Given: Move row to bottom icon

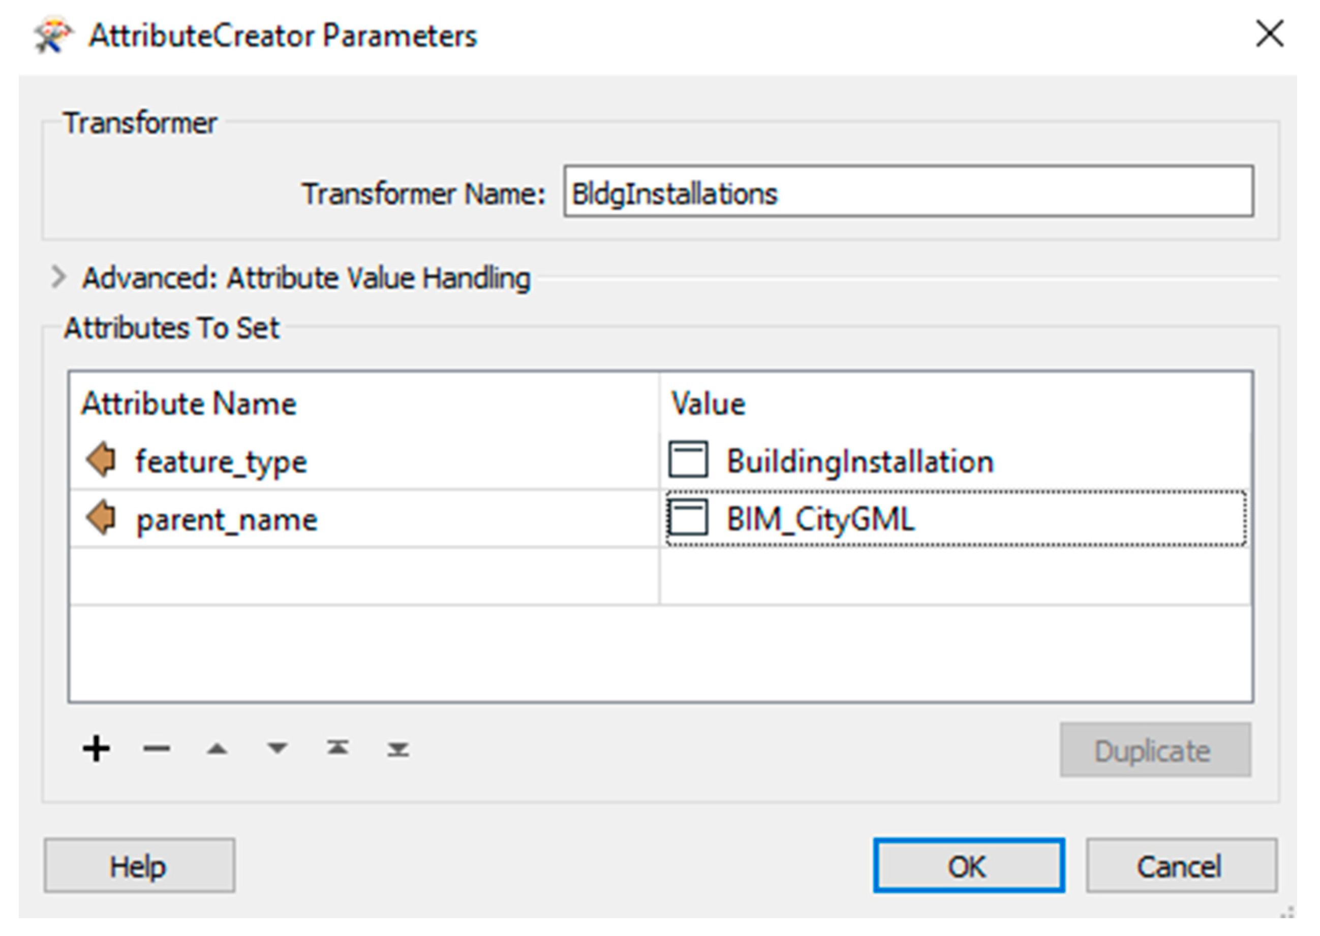Looking at the screenshot, I should [398, 748].
